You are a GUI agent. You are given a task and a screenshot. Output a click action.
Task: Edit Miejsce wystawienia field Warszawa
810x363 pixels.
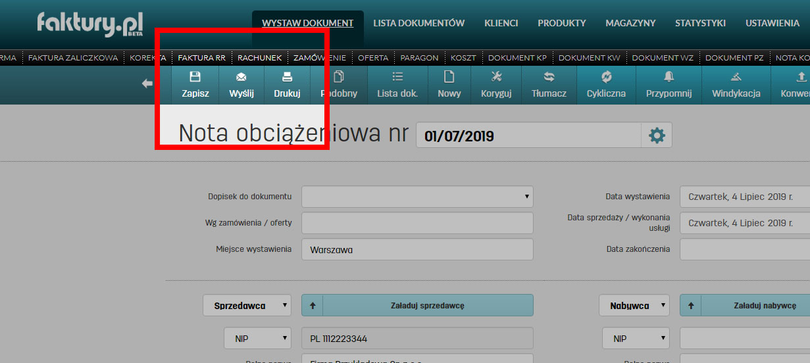point(417,249)
